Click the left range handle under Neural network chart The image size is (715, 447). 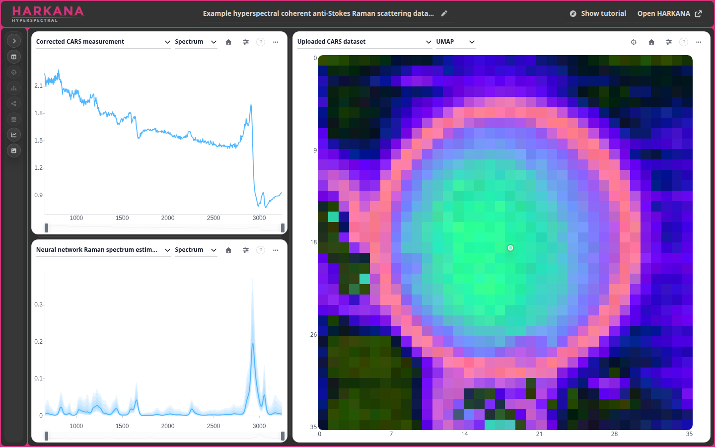coord(47,436)
